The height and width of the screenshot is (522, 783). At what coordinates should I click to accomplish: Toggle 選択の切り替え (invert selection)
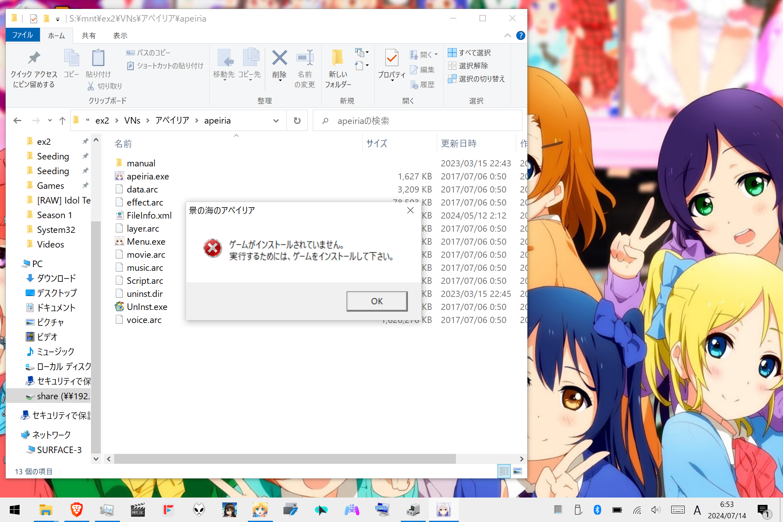(x=477, y=79)
